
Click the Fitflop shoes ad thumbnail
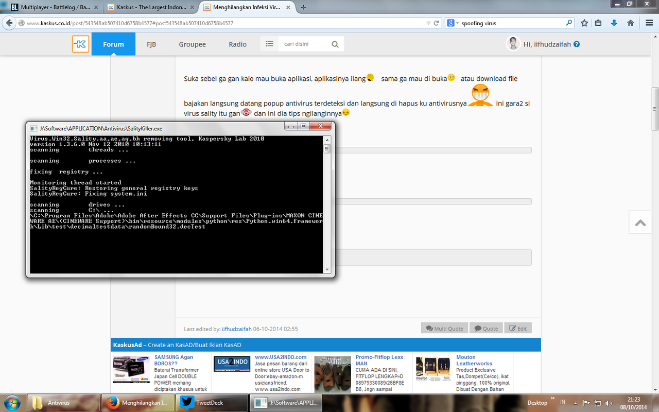333,373
